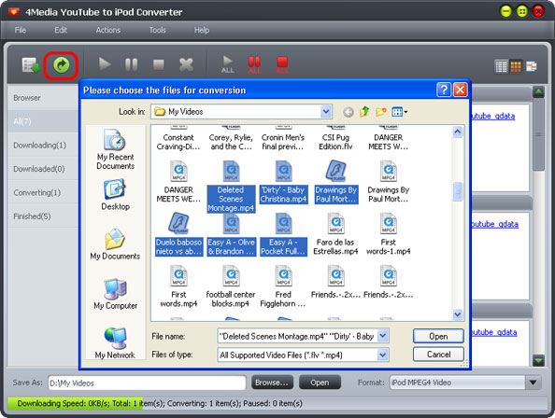This screenshot has height=418, width=555.
Task: Select the Finished(5) sidebar tab
Action: 43,216
